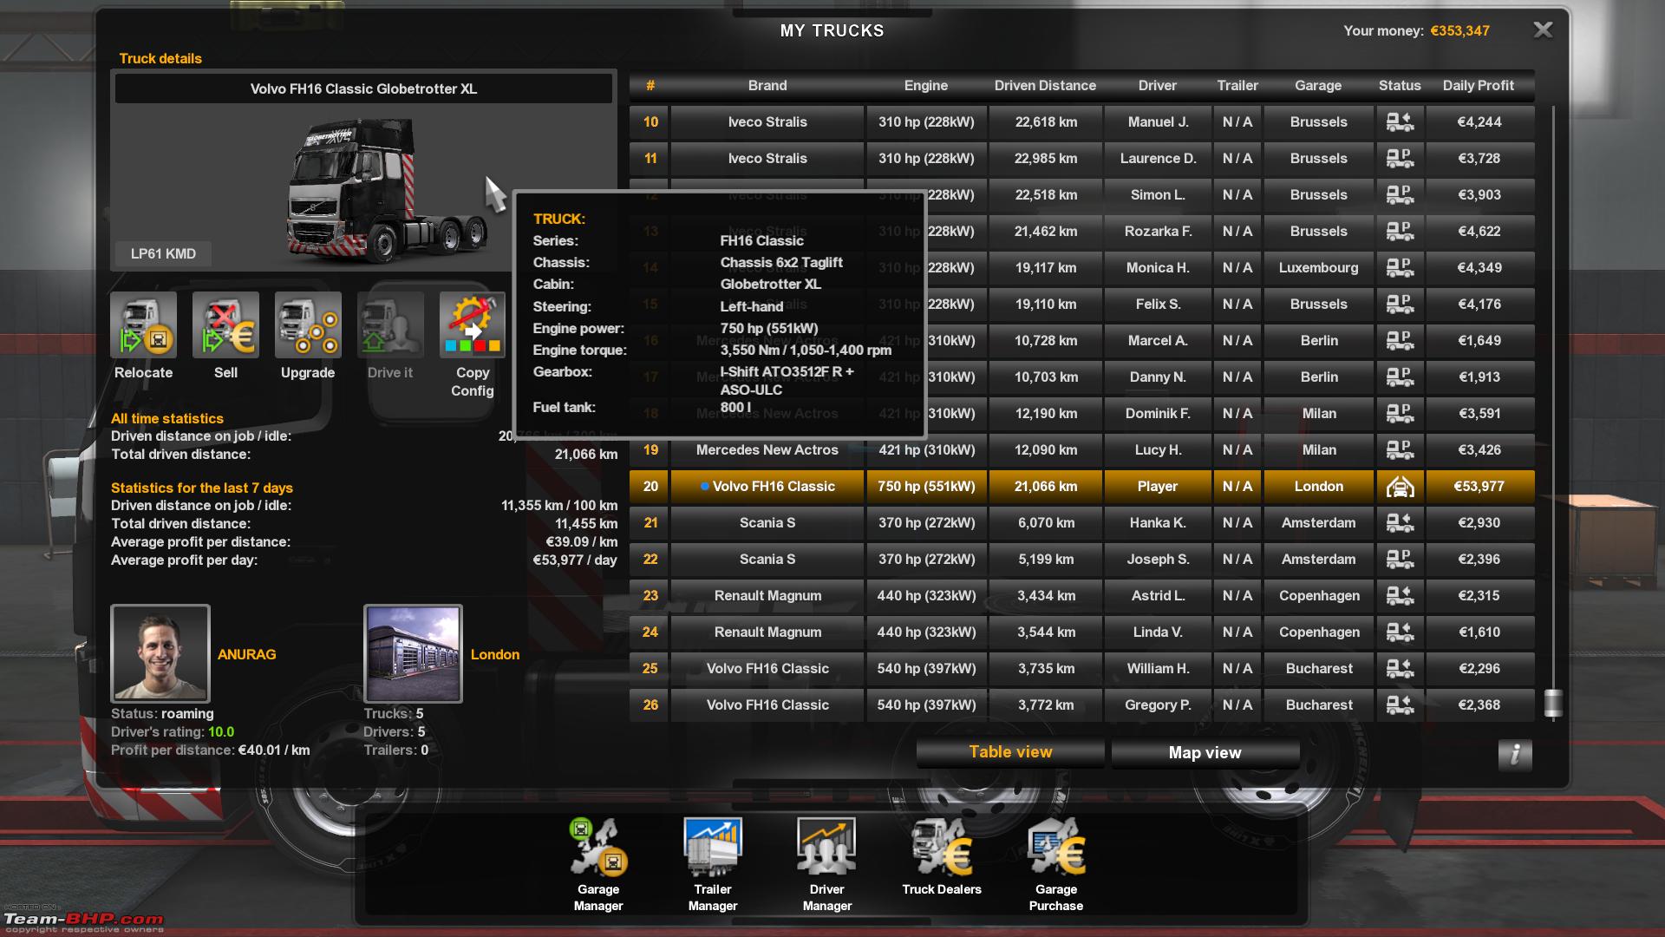
Task: Open Trailer Manager from bottom bar
Action: click(713, 847)
